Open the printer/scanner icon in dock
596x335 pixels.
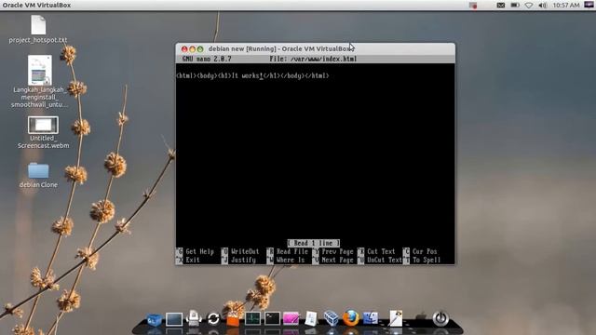tap(194, 318)
